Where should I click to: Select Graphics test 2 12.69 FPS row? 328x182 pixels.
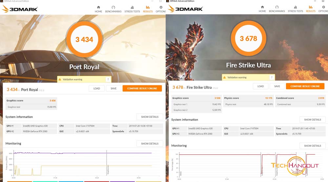click(196, 110)
